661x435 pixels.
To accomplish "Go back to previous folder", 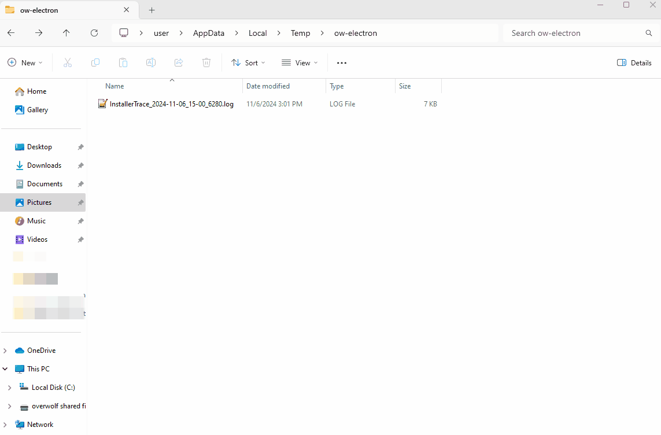I will pos(11,33).
